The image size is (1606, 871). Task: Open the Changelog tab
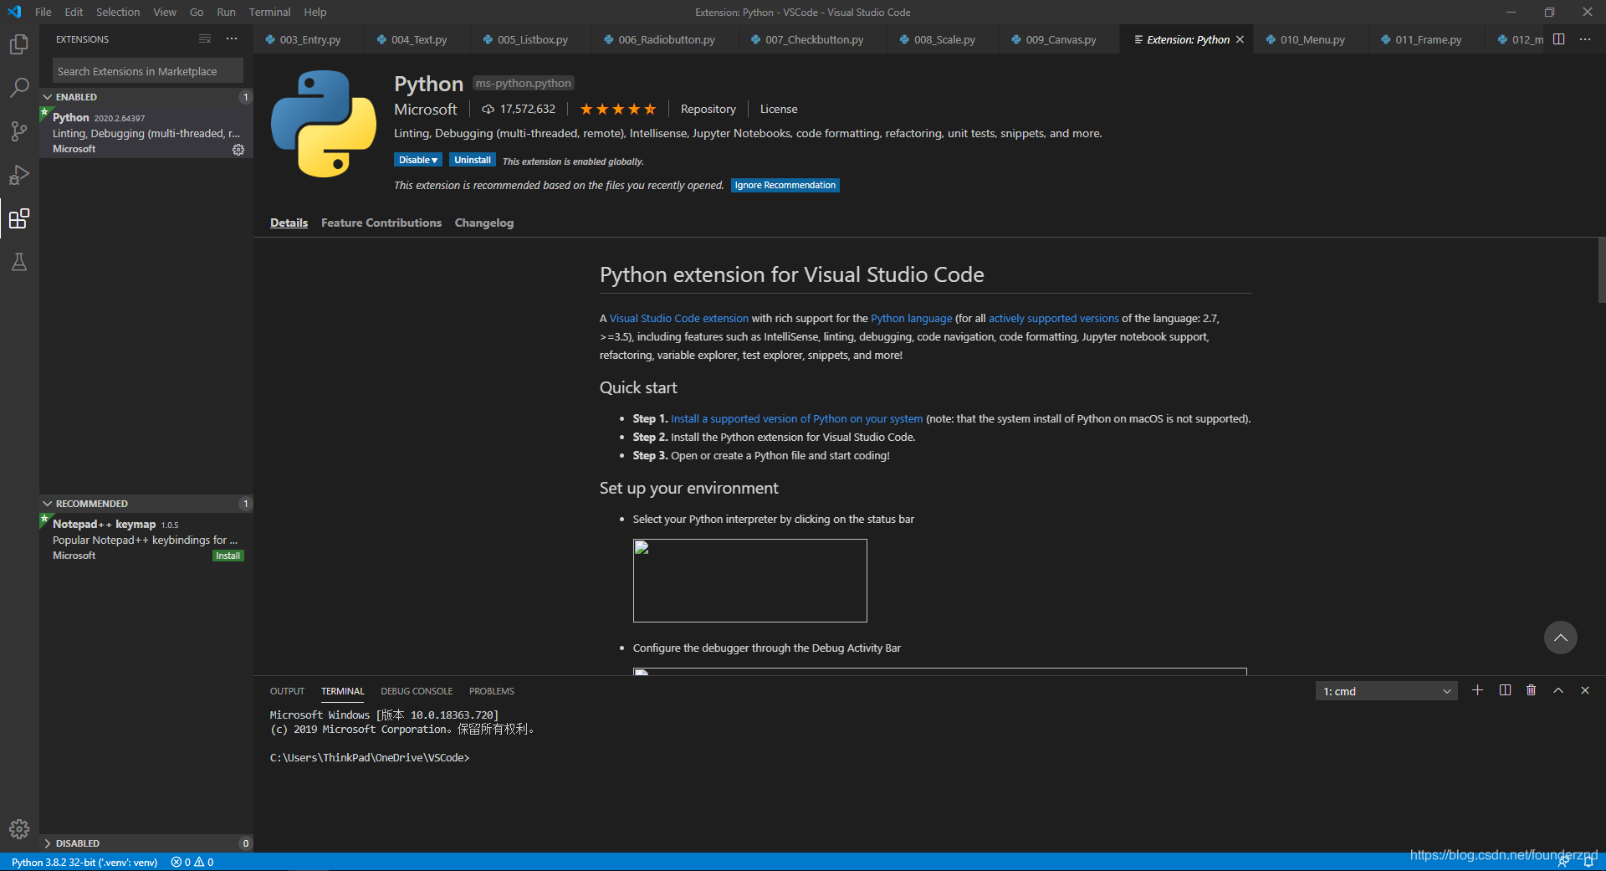coord(484,223)
